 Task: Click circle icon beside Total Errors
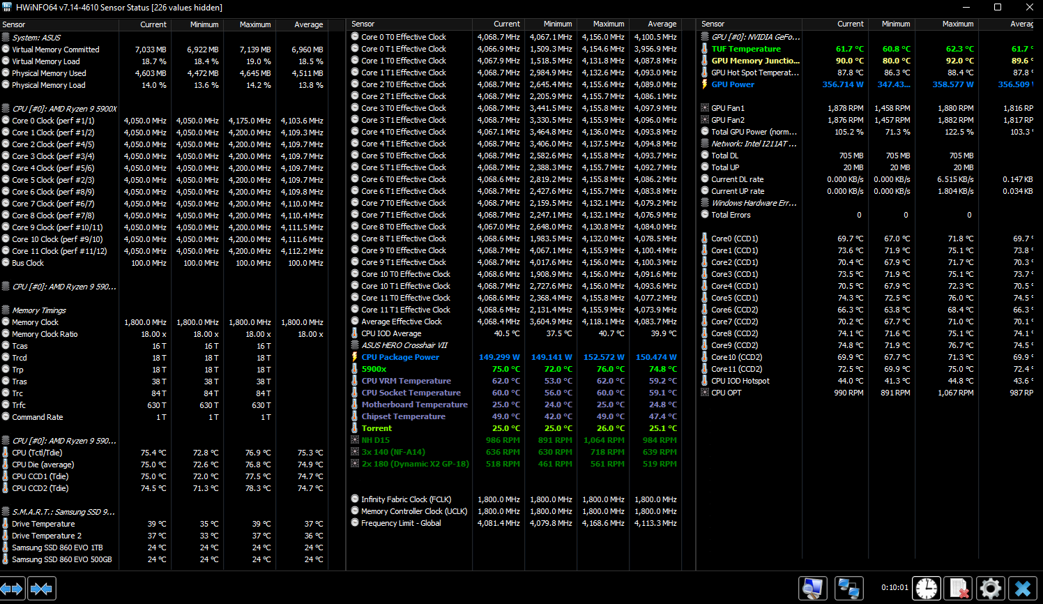pos(705,215)
